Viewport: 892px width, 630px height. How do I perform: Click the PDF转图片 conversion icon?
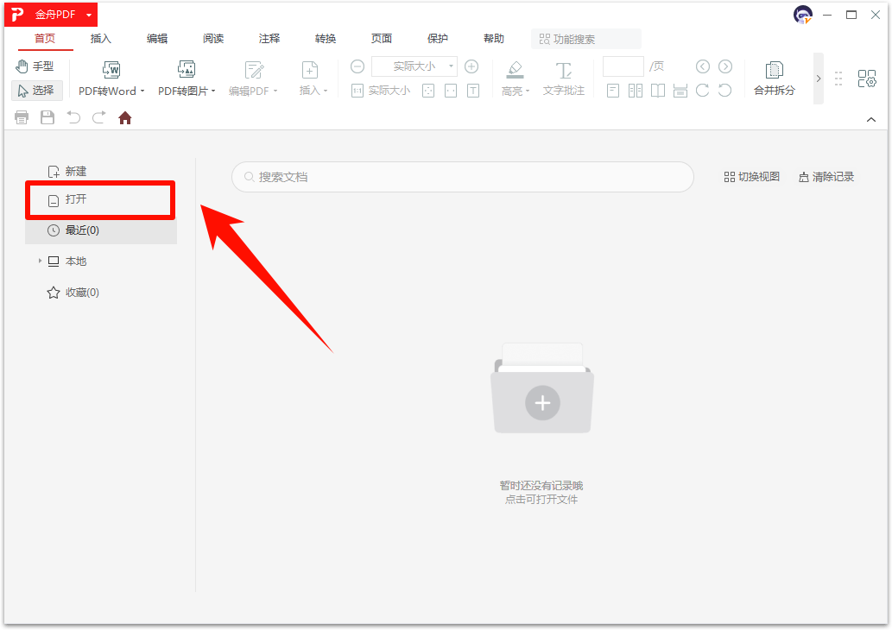click(x=187, y=71)
